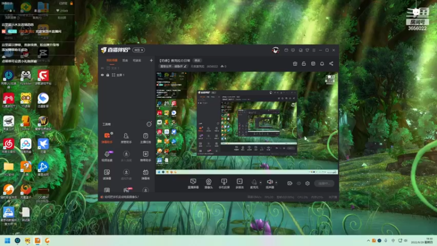Open 魔兽世界 desktop shortcut
Screen dimensions: 437x246
pyautogui.click(x=43, y=125)
